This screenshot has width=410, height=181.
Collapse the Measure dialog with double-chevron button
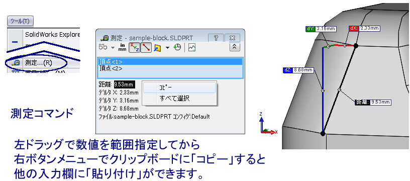[235, 47]
